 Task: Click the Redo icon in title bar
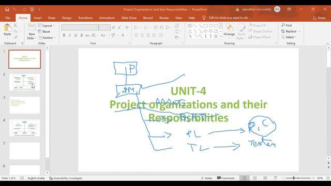[x=24, y=9]
